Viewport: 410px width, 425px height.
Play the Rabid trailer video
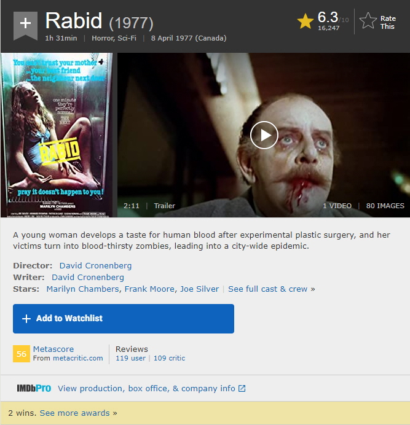[264, 135]
